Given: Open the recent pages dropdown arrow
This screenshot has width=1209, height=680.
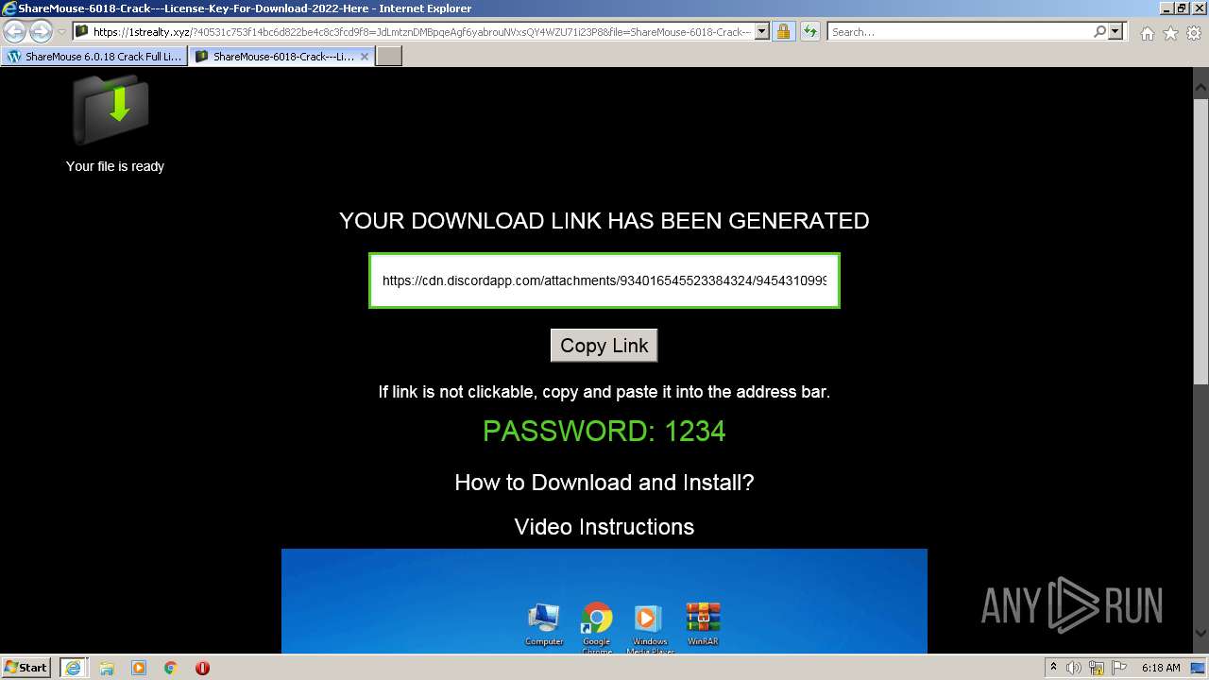Looking at the screenshot, I should pyautogui.click(x=61, y=32).
